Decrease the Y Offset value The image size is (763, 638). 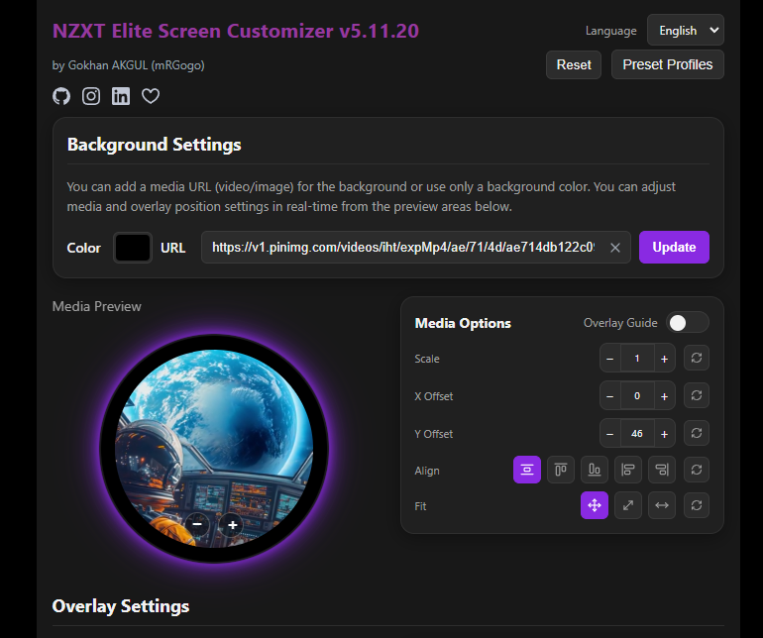click(x=609, y=434)
